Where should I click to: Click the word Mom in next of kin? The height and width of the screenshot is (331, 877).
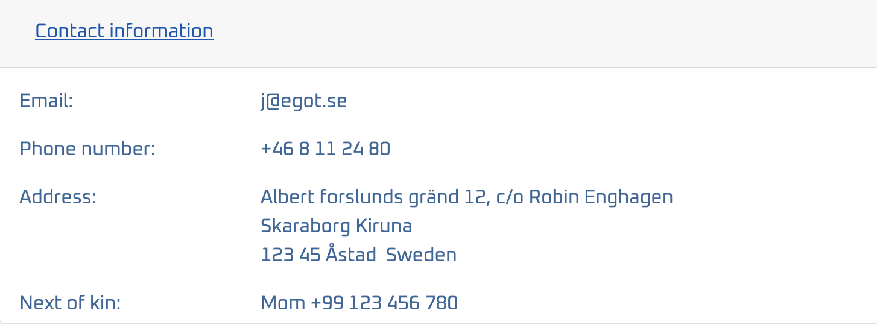(283, 303)
